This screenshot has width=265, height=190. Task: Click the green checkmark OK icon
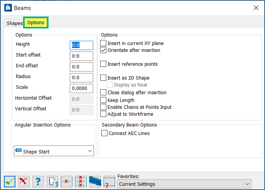click(10, 181)
